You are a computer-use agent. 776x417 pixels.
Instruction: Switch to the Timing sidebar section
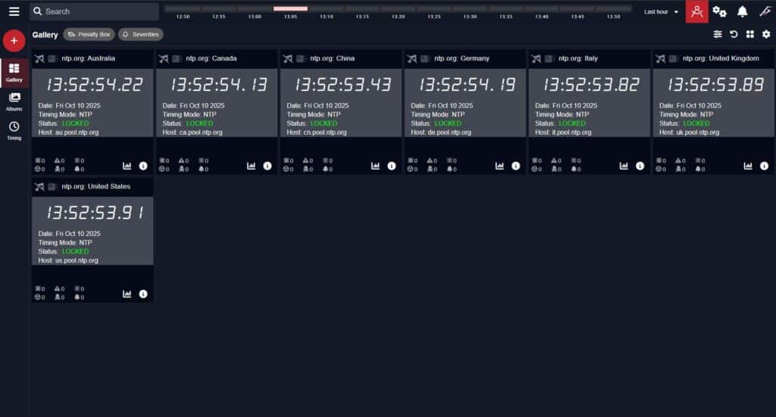[x=14, y=130]
